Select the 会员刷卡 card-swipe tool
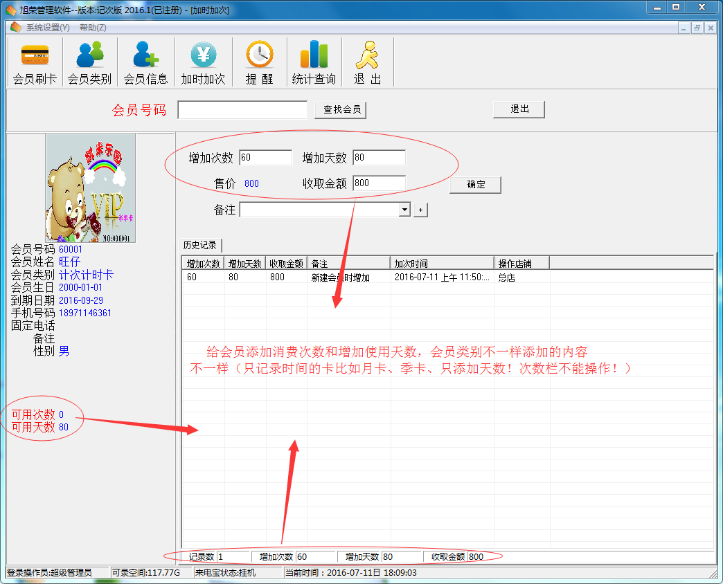The height and width of the screenshot is (584, 723). [x=33, y=61]
